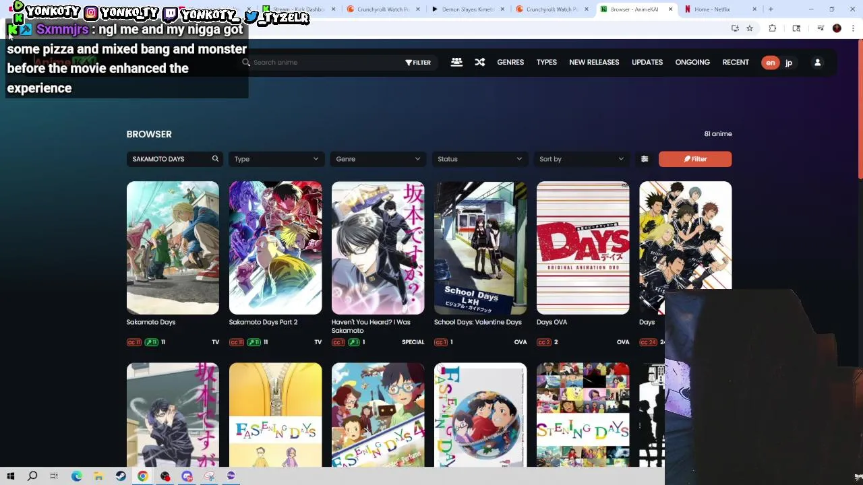Go to RECENT anime
This screenshot has width=863, height=485.
pos(736,62)
